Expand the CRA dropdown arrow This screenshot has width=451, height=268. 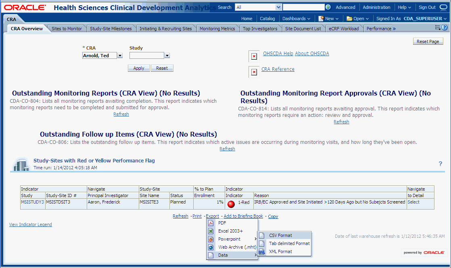120,56
